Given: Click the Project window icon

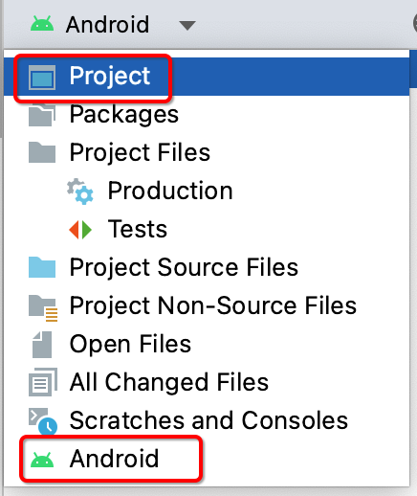Looking at the screenshot, I should 42,78.
